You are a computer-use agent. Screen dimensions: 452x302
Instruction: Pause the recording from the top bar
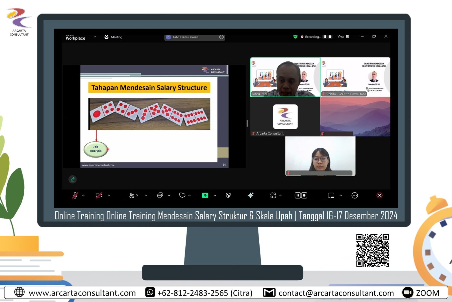(x=325, y=37)
